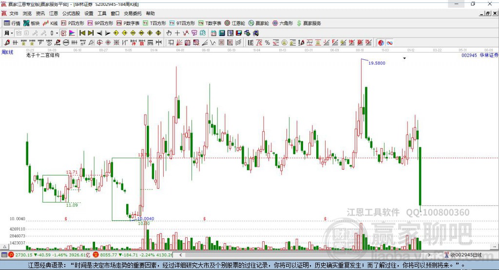The width and height of the screenshot is (499, 270).
Task: Open the P四方形 tool
Action: pos(73,23)
